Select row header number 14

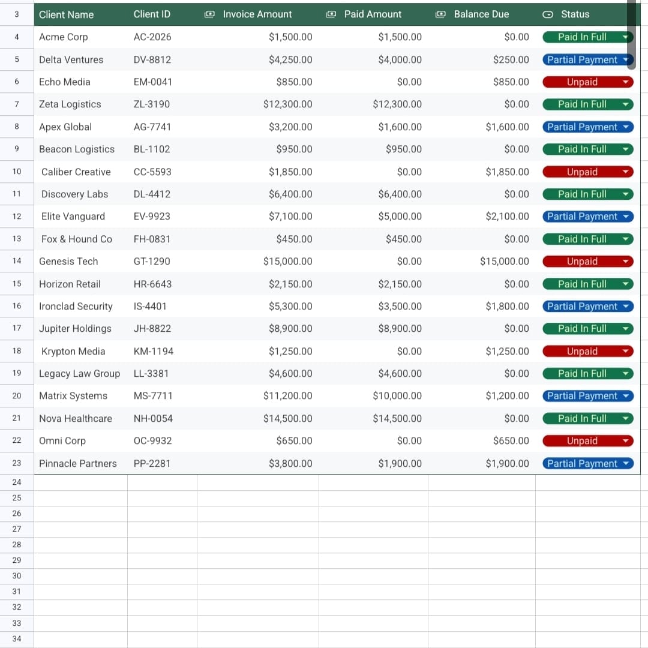point(17,261)
